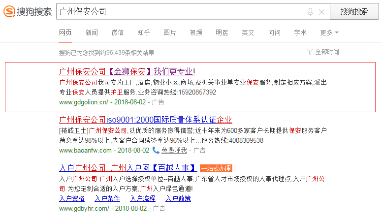The width and height of the screenshot is (382, 221).
Task: Click the phone number 15920857392 text
Action: pyautogui.click(x=197, y=93)
